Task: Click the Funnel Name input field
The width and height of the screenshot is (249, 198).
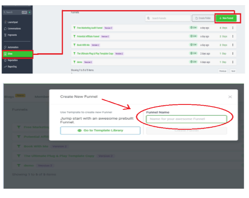Action: tap(186, 119)
